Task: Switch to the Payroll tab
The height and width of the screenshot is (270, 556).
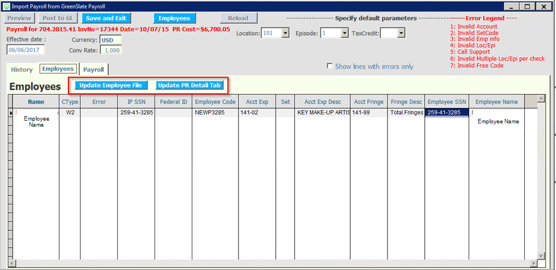Action: [x=93, y=69]
